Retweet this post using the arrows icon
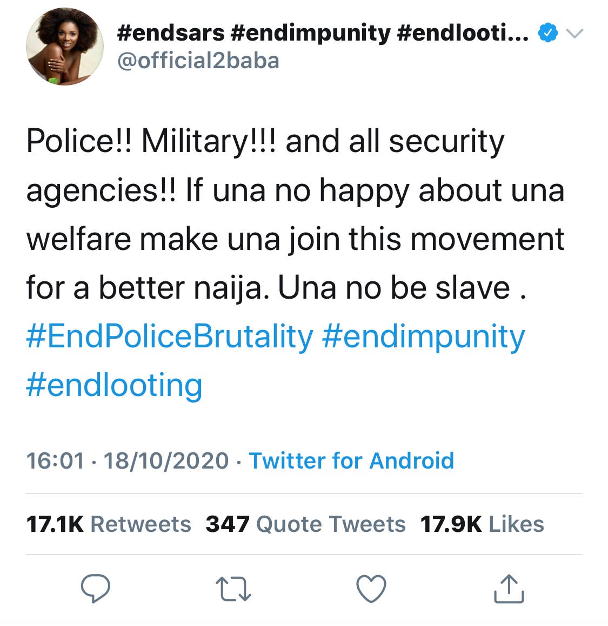 pyautogui.click(x=233, y=589)
